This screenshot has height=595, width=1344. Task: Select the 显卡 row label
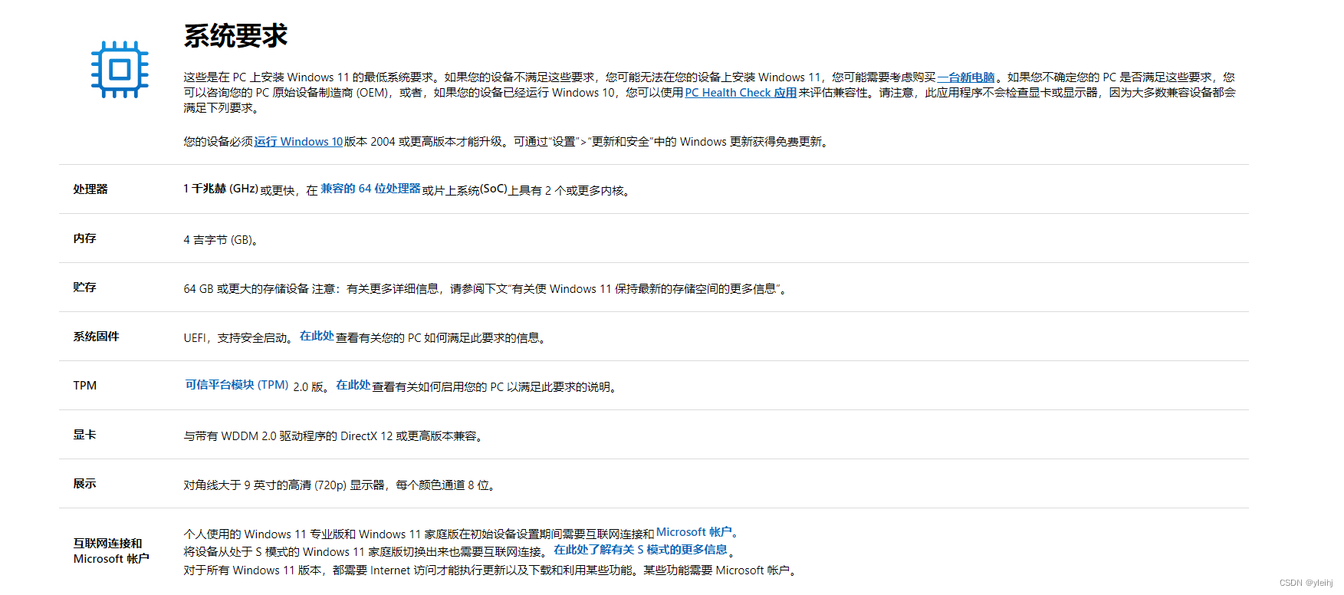point(84,435)
